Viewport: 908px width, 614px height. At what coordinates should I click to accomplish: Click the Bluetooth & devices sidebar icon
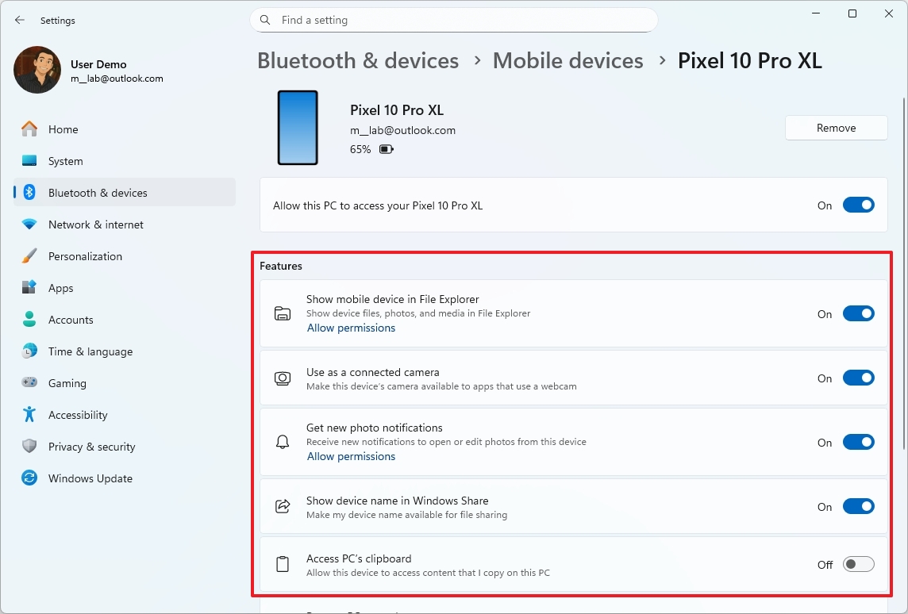click(x=29, y=193)
